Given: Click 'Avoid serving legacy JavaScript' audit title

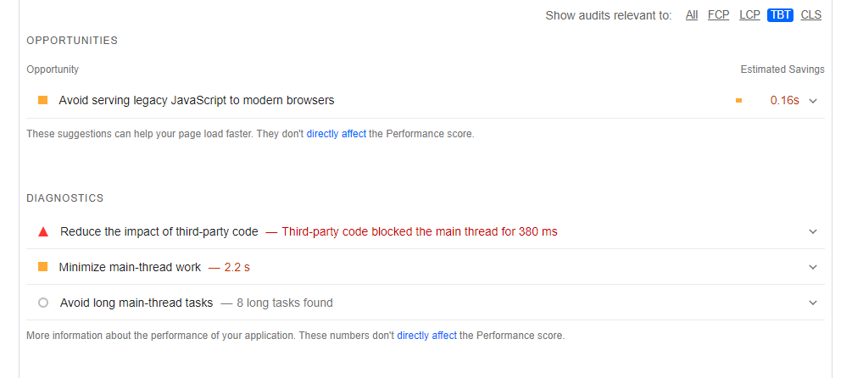Looking at the screenshot, I should [x=197, y=100].
